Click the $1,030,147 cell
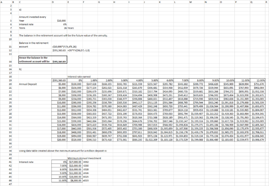 point(182,121)
